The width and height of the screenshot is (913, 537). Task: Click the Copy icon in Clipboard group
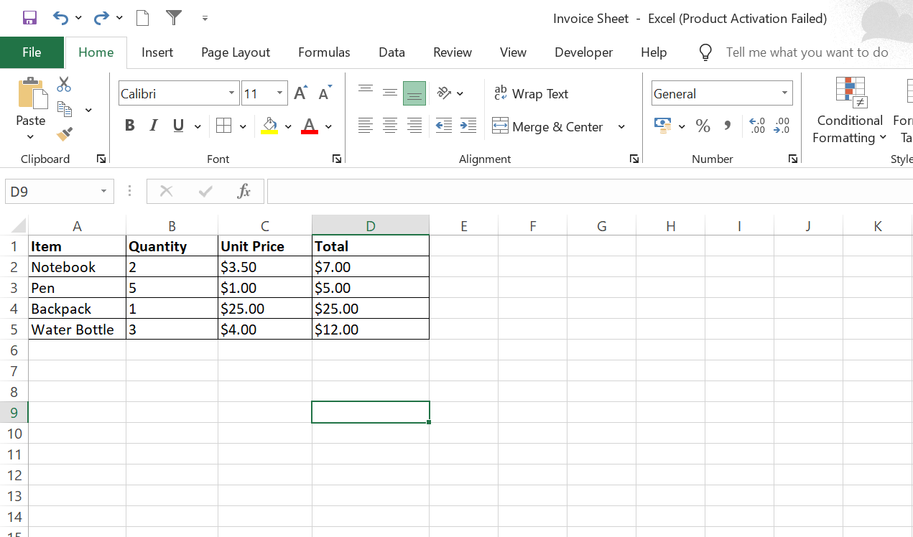coord(65,109)
